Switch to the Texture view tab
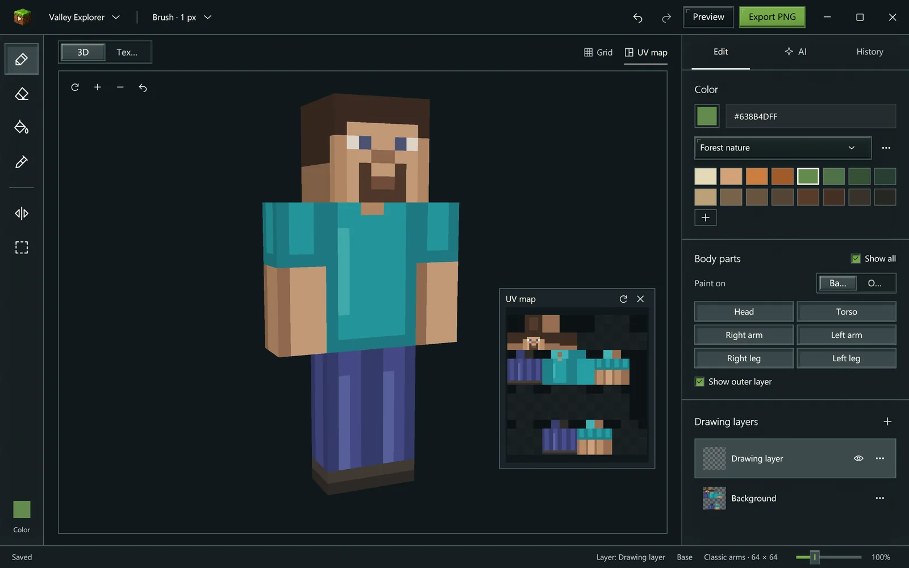 pyautogui.click(x=127, y=52)
